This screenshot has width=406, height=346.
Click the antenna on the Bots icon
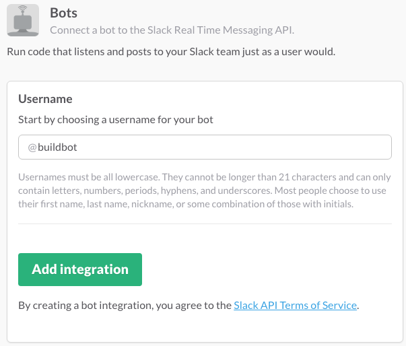pos(23,10)
